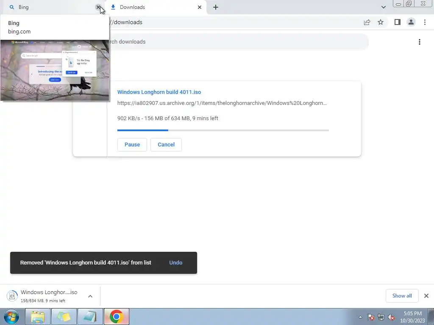Open Windows Explorer from the taskbar
The width and height of the screenshot is (434, 325).
pos(38,317)
